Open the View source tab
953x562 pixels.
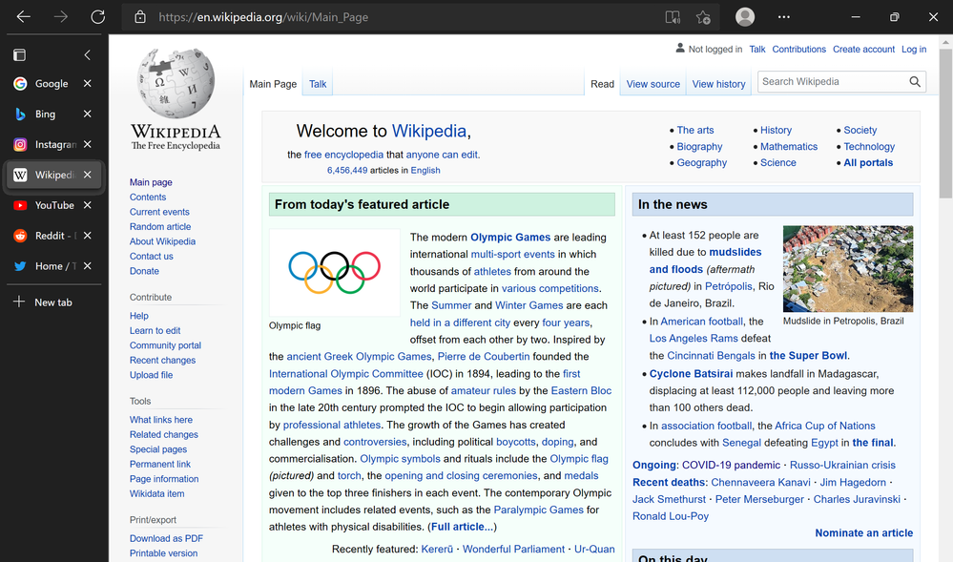click(x=653, y=84)
